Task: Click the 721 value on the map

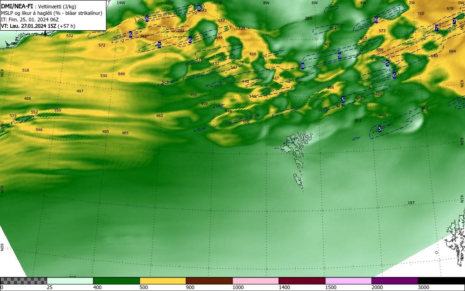Action: coord(180,31)
